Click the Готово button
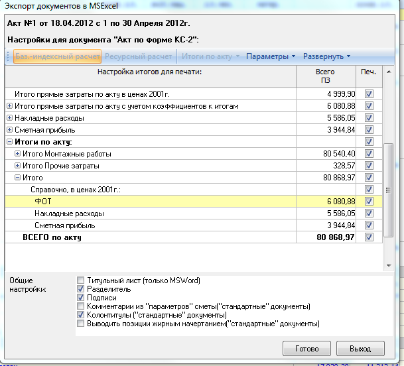This screenshot has height=366, width=404. tap(306, 349)
